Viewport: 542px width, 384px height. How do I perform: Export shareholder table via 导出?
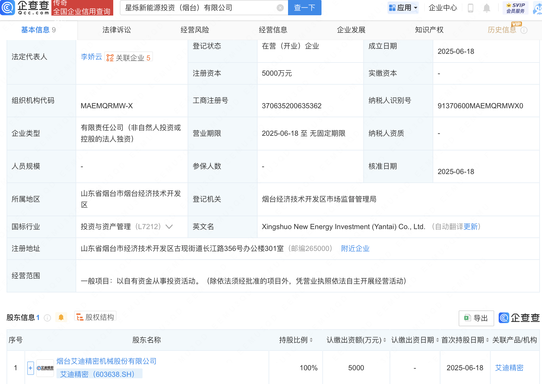point(476,318)
